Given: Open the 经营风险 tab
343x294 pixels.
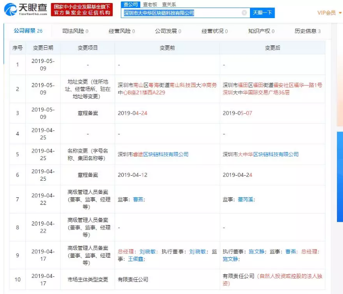Looking at the screenshot, I should pos(122,31).
